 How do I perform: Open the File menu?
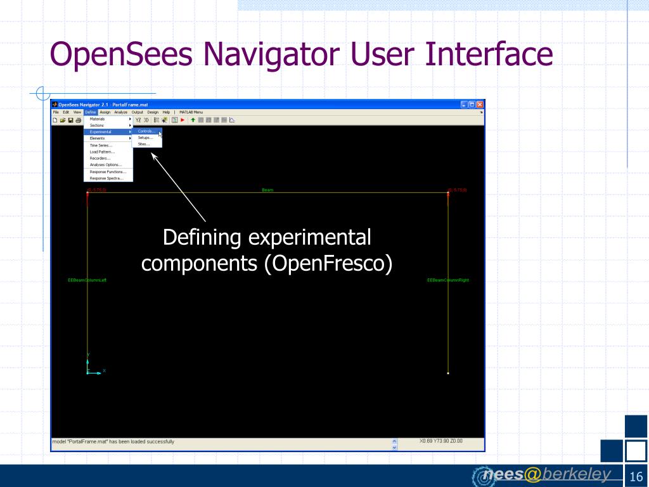click(56, 112)
